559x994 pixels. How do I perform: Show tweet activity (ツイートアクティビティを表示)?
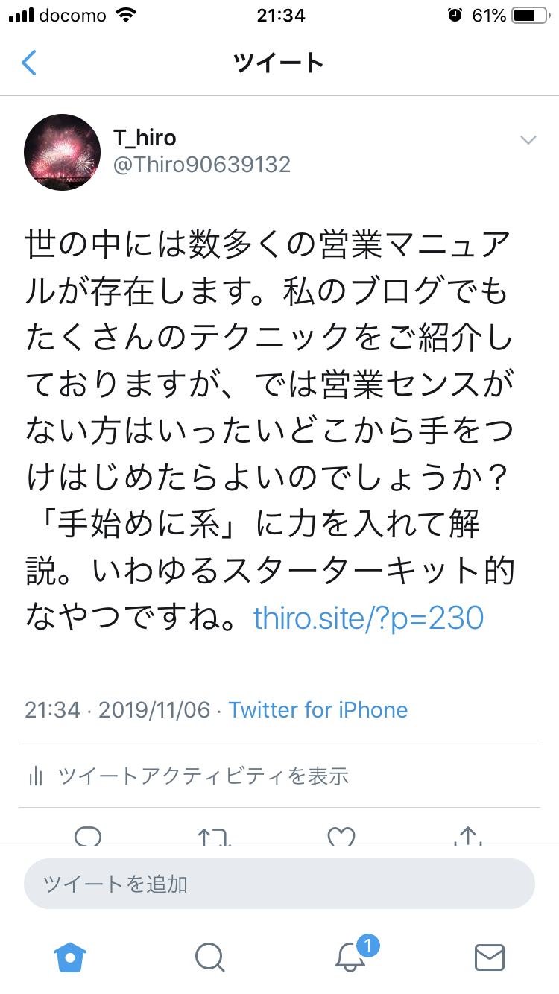point(203,776)
